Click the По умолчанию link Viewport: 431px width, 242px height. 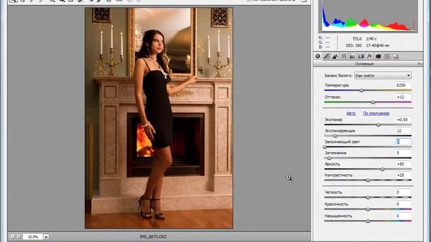(x=376, y=114)
